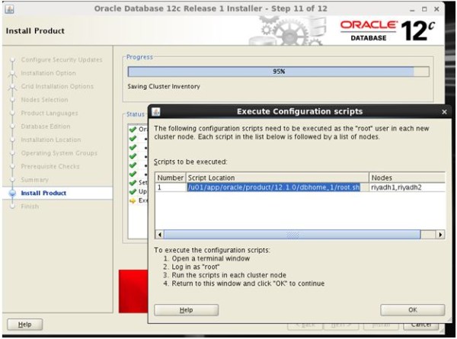Image resolution: width=457 pixels, height=339 pixels.
Task: Click instruction 'Run the scripts in each cluster node'
Action: [x=228, y=275]
